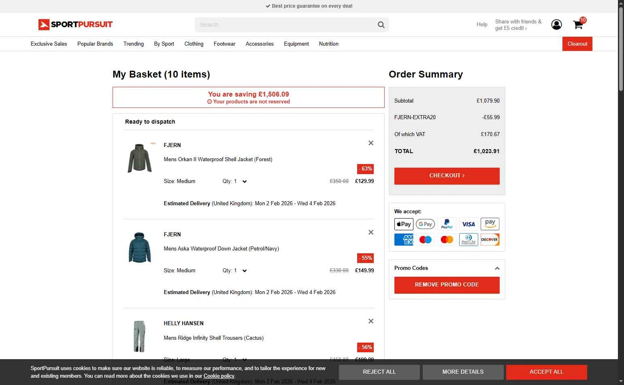The image size is (624, 385).
Task: Open Exclusive Sales menu
Action: click(49, 44)
